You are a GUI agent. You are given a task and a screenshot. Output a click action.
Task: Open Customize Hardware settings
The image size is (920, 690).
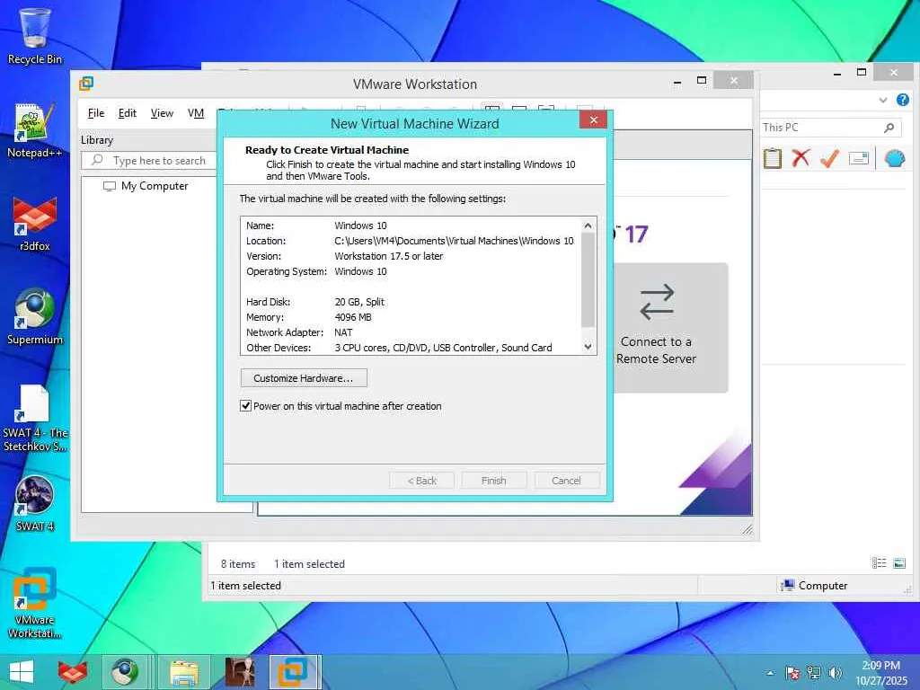tap(304, 378)
